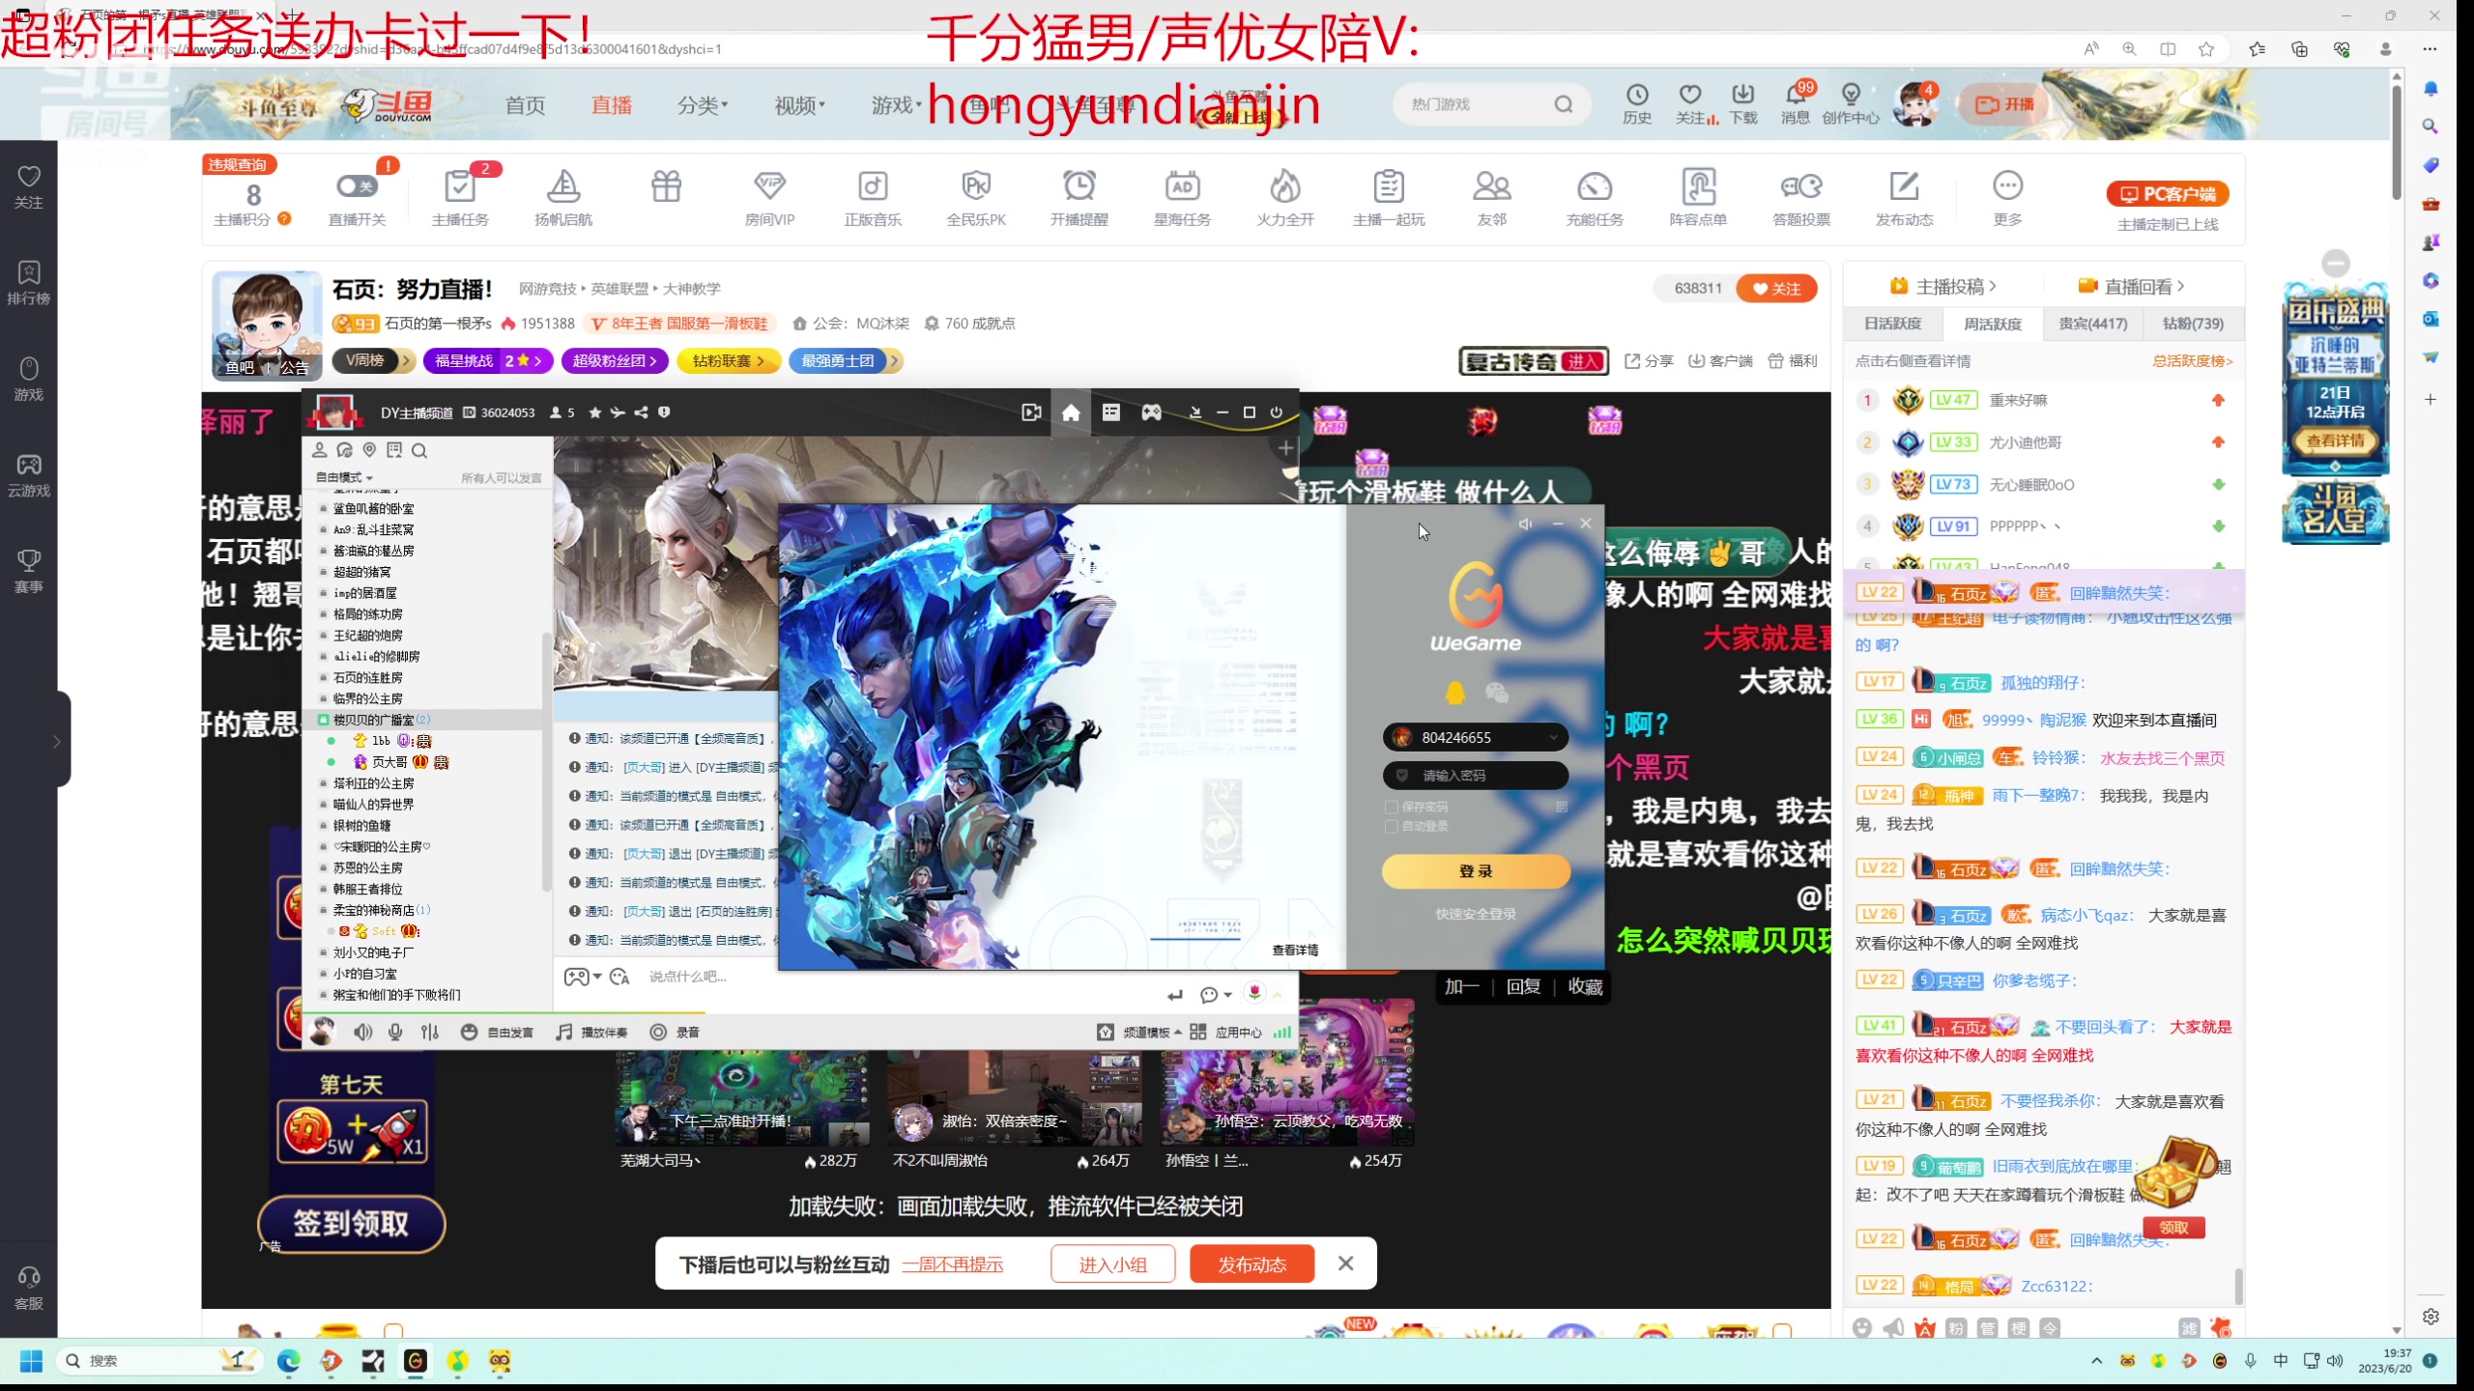
Task: Click gamepad icon in YY window title bar
Action: pos(1151,412)
